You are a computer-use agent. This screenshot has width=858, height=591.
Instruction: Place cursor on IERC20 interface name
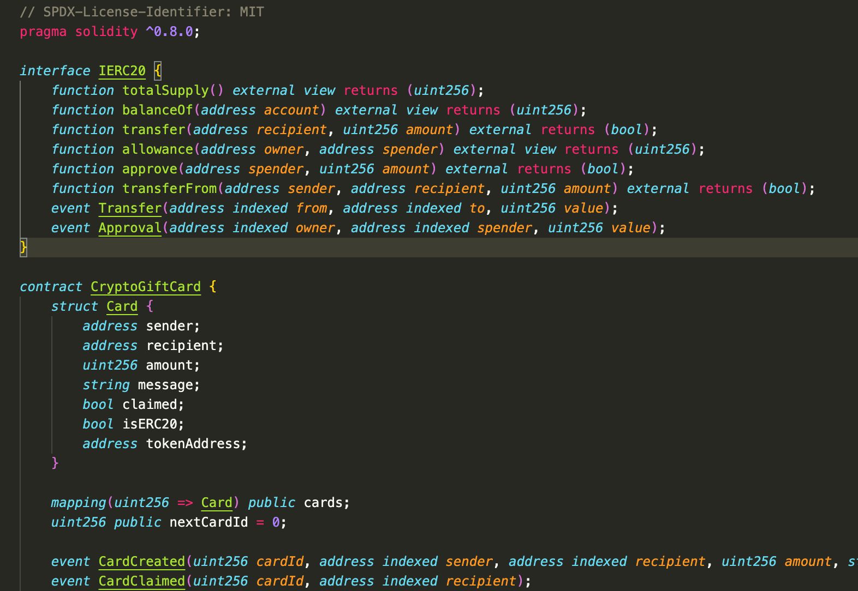122,71
